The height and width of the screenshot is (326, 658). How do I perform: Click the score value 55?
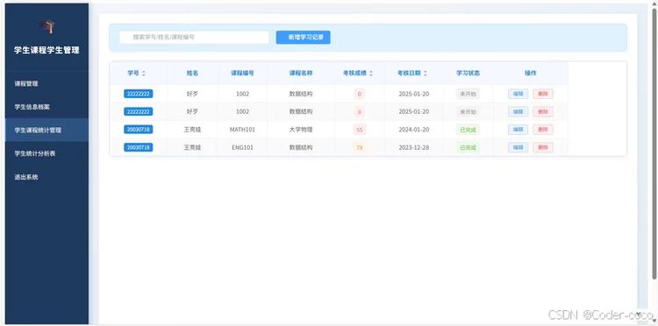click(359, 130)
